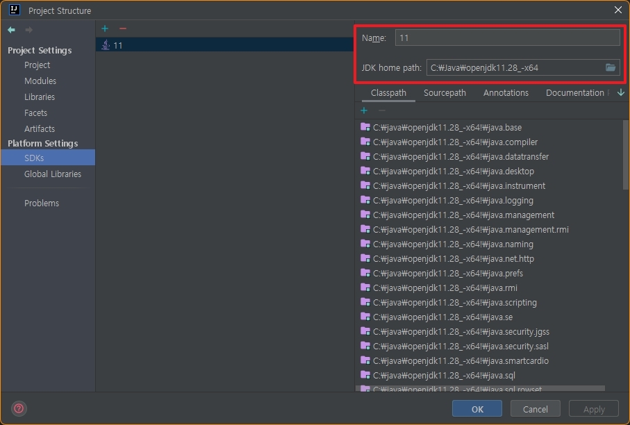Switch to the Annotations tab
The width and height of the screenshot is (630, 425).
point(506,93)
